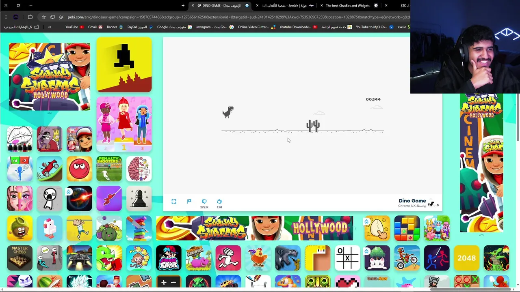Report the game with the flag icon
Screen dimensions: 520x292
(189, 202)
